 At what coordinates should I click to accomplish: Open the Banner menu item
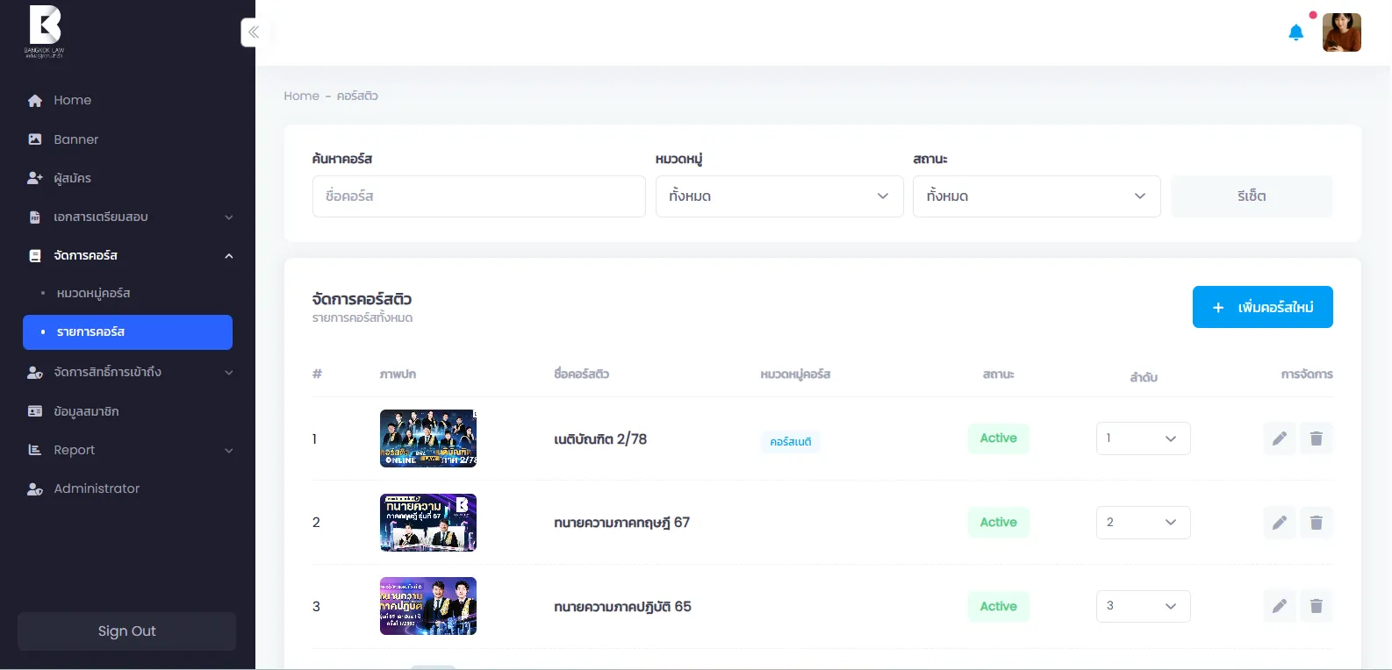(x=75, y=139)
